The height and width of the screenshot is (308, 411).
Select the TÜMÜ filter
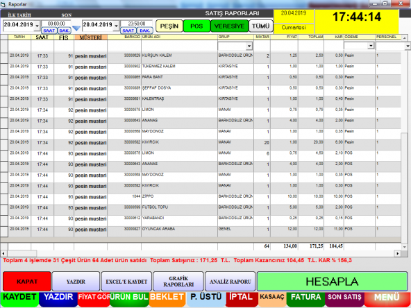[261, 26]
